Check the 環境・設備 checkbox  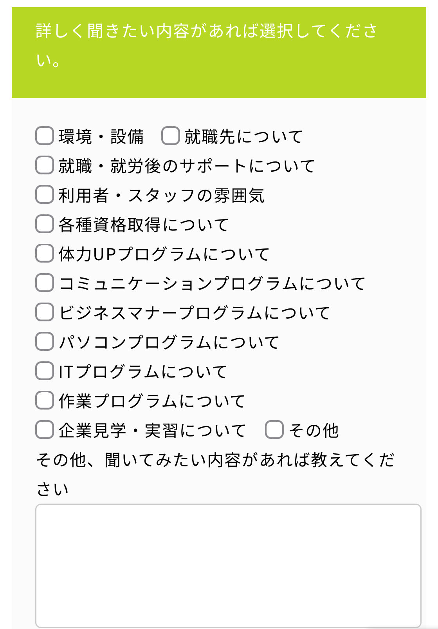[45, 136]
